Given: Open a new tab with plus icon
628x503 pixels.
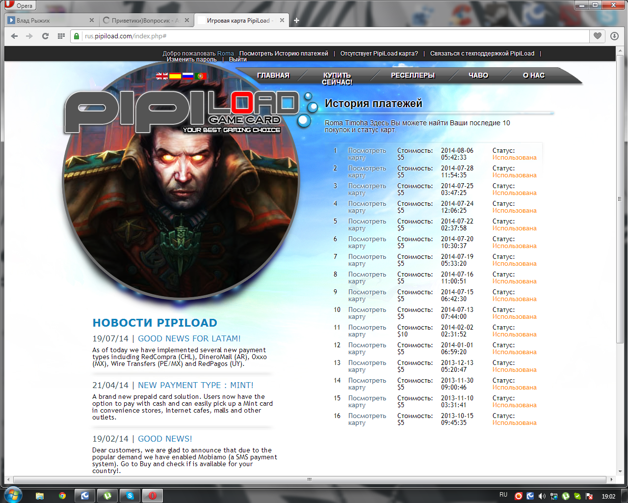Looking at the screenshot, I should point(296,21).
